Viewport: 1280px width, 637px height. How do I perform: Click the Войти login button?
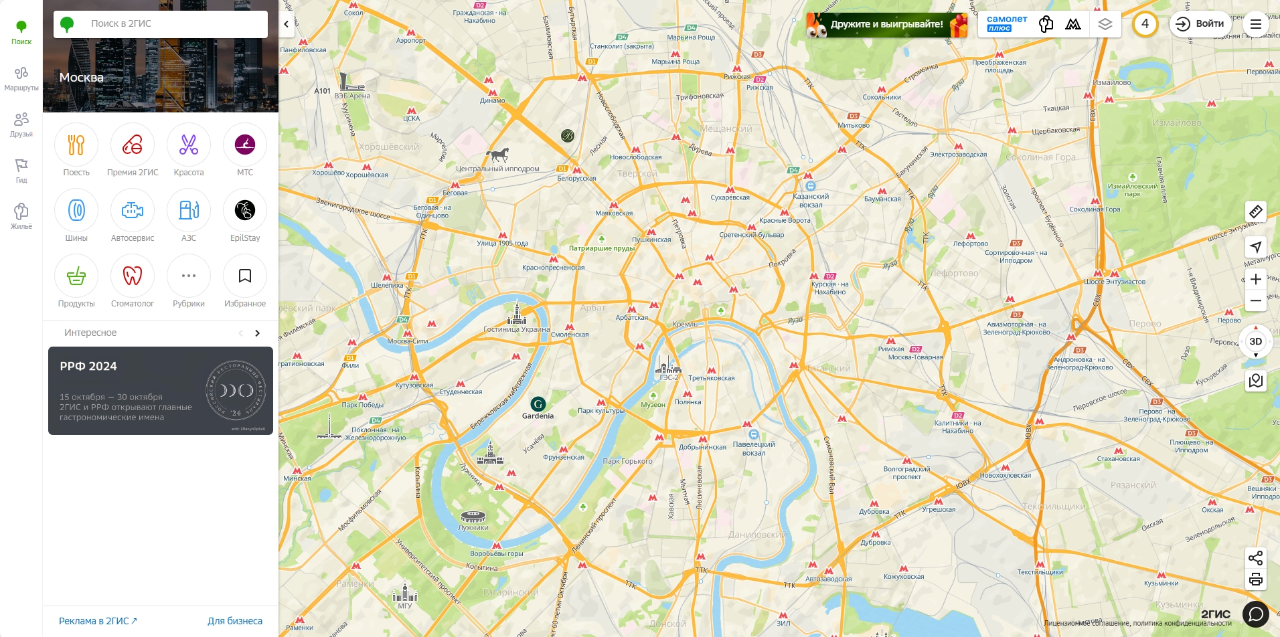(x=1200, y=24)
